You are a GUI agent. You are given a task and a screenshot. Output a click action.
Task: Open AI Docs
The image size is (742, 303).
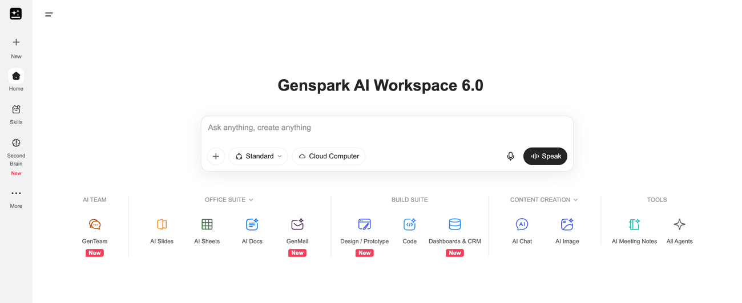point(252,231)
